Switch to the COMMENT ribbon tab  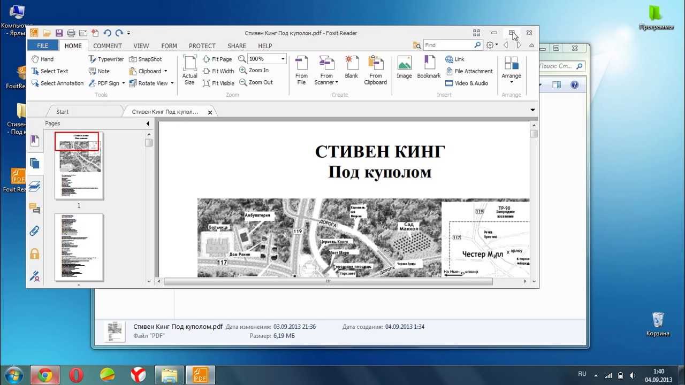pos(108,46)
